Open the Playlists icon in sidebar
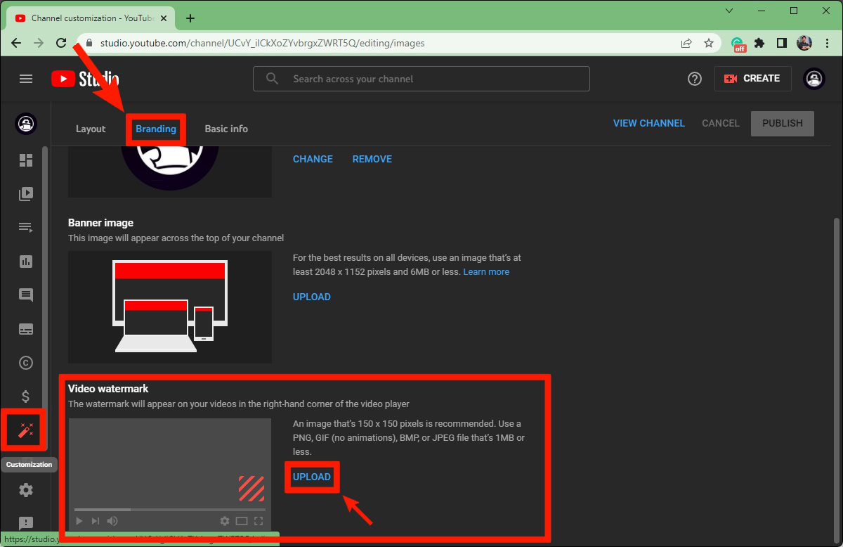 click(x=26, y=227)
